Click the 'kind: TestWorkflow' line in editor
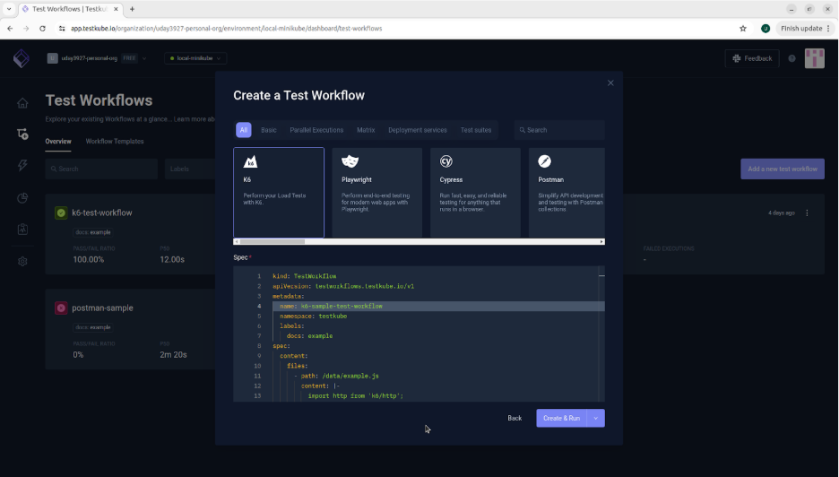839x477 pixels. [305, 276]
